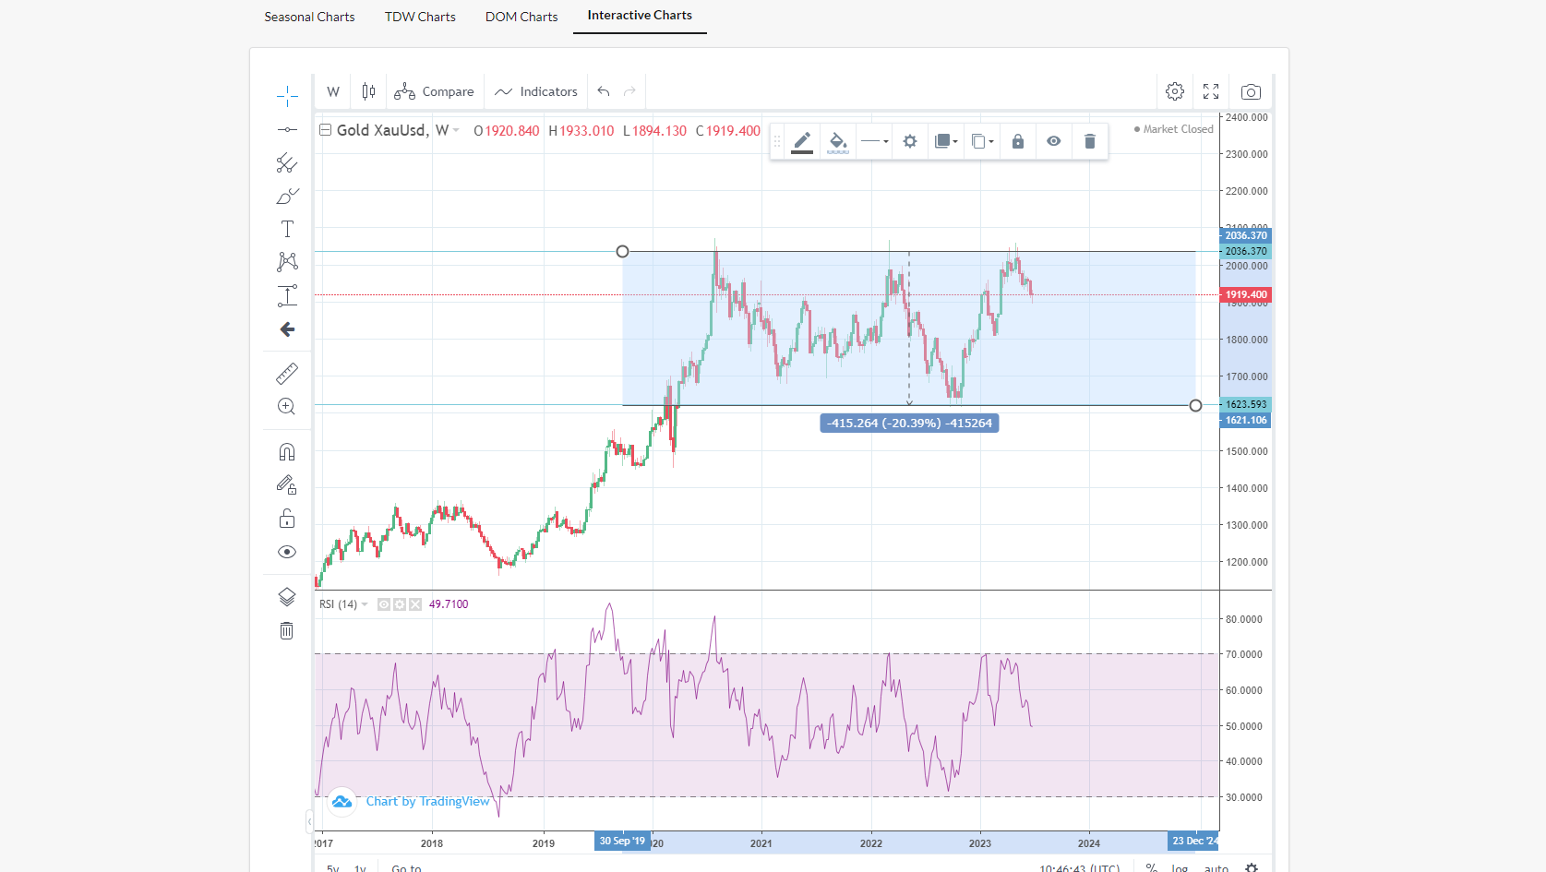Activate the zoom-in tool
This screenshot has height=872, width=1546.
point(286,406)
